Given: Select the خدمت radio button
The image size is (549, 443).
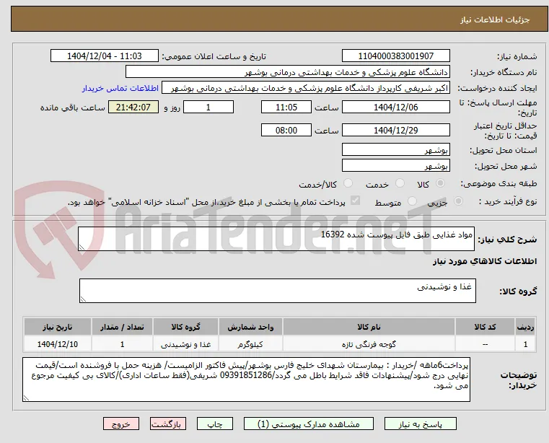Looking at the screenshot, I should pos(400,183).
